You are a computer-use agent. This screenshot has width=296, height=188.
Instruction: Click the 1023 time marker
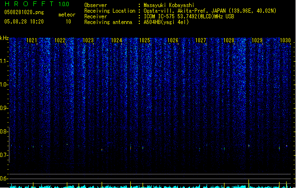tap(88, 40)
